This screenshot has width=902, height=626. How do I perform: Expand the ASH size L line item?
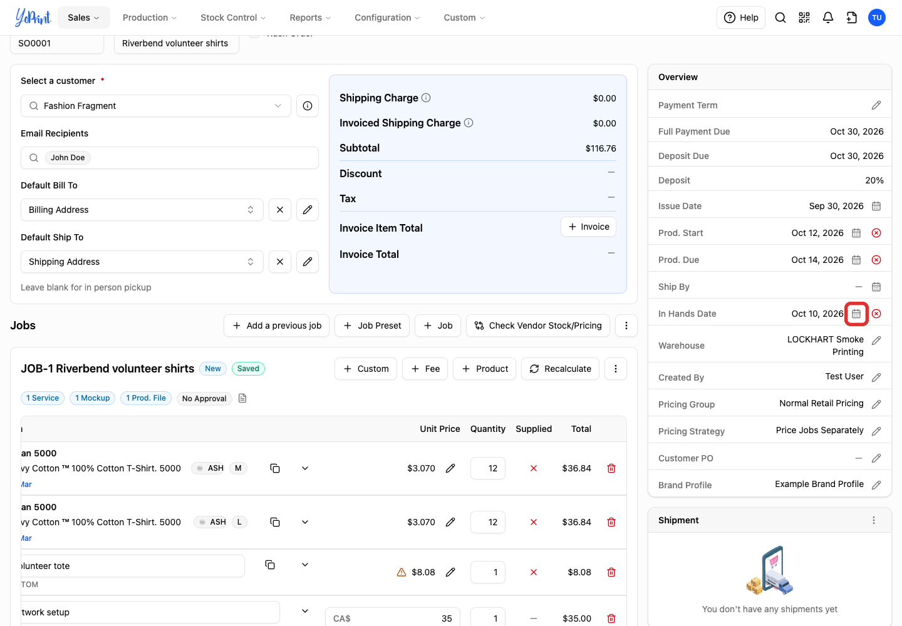point(305,522)
